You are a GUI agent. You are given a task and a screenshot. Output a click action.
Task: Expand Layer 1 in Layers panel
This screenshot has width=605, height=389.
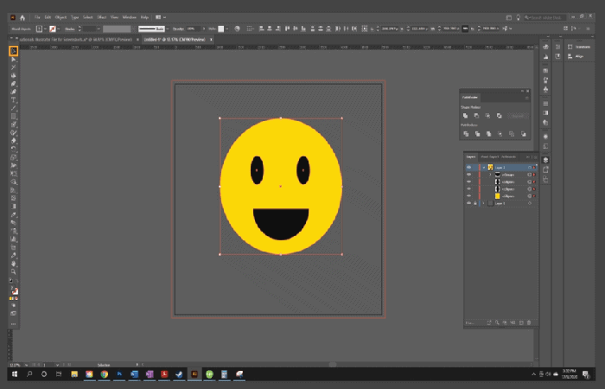pos(483,203)
